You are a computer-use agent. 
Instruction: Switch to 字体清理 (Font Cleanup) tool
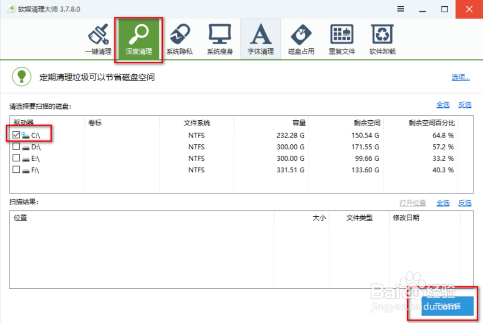coord(260,39)
